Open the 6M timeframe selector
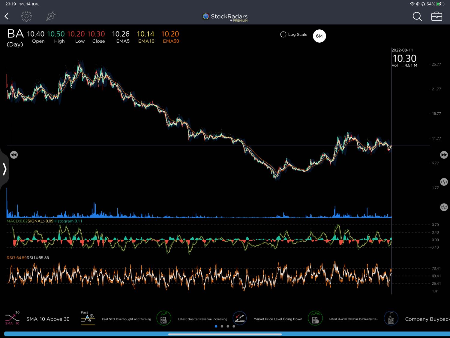The image size is (450, 338). click(x=319, y=36)
